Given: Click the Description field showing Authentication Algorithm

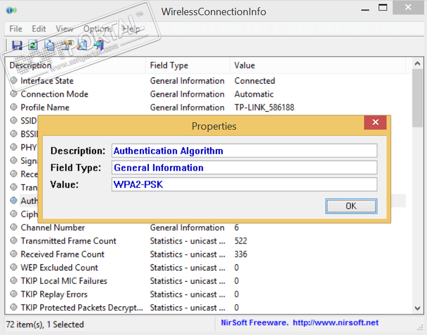Looking at the screenshot, I should [244, 150].
